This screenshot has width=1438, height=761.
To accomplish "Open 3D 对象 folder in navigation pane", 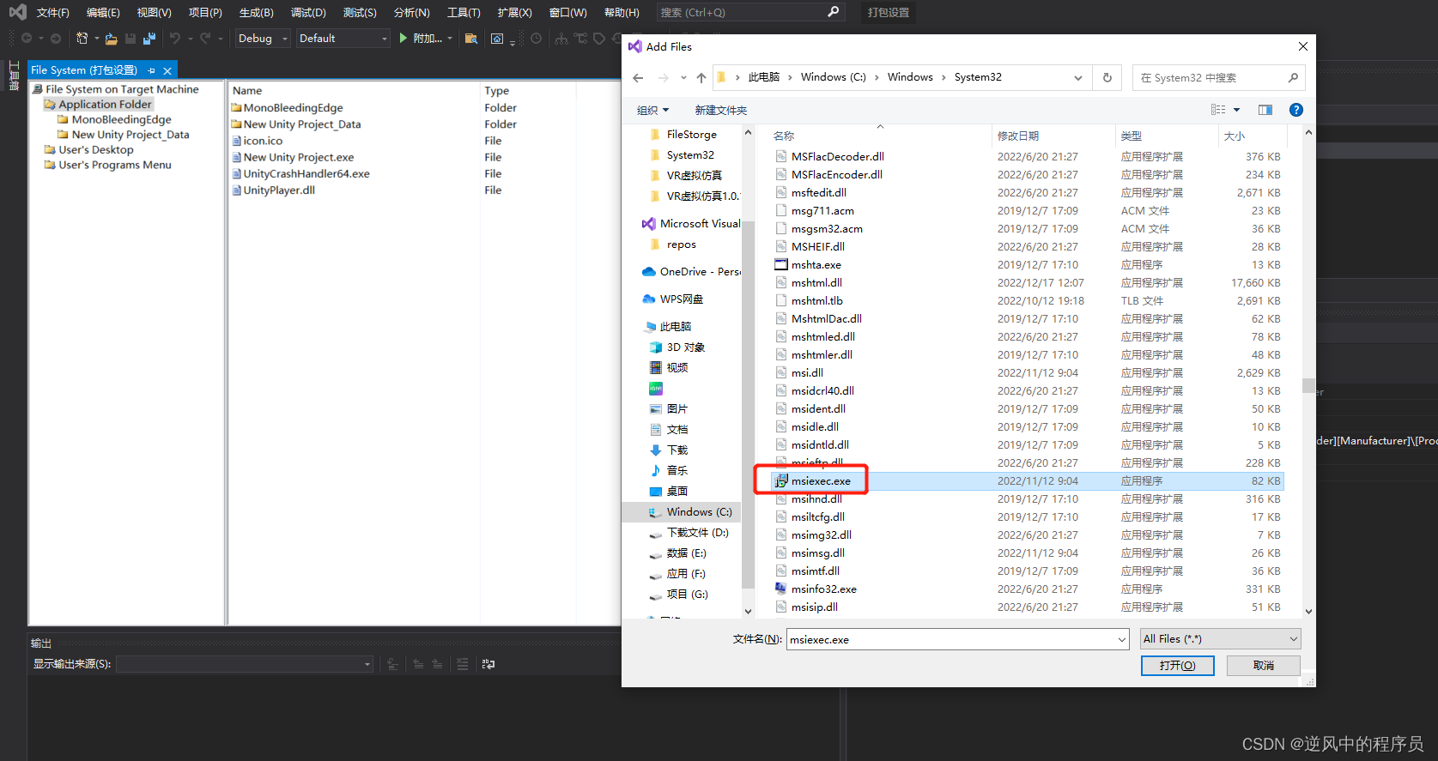I will 677,347.
